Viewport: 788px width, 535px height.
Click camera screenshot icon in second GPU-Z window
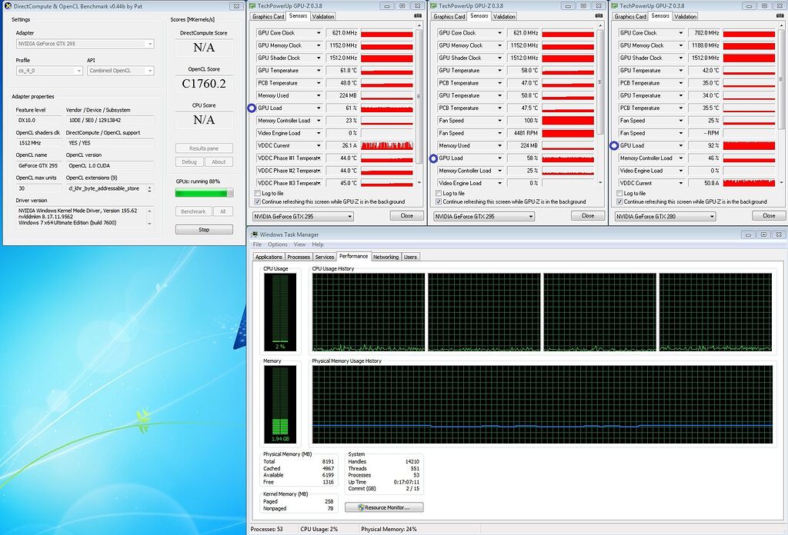click(x=599, y=16)
